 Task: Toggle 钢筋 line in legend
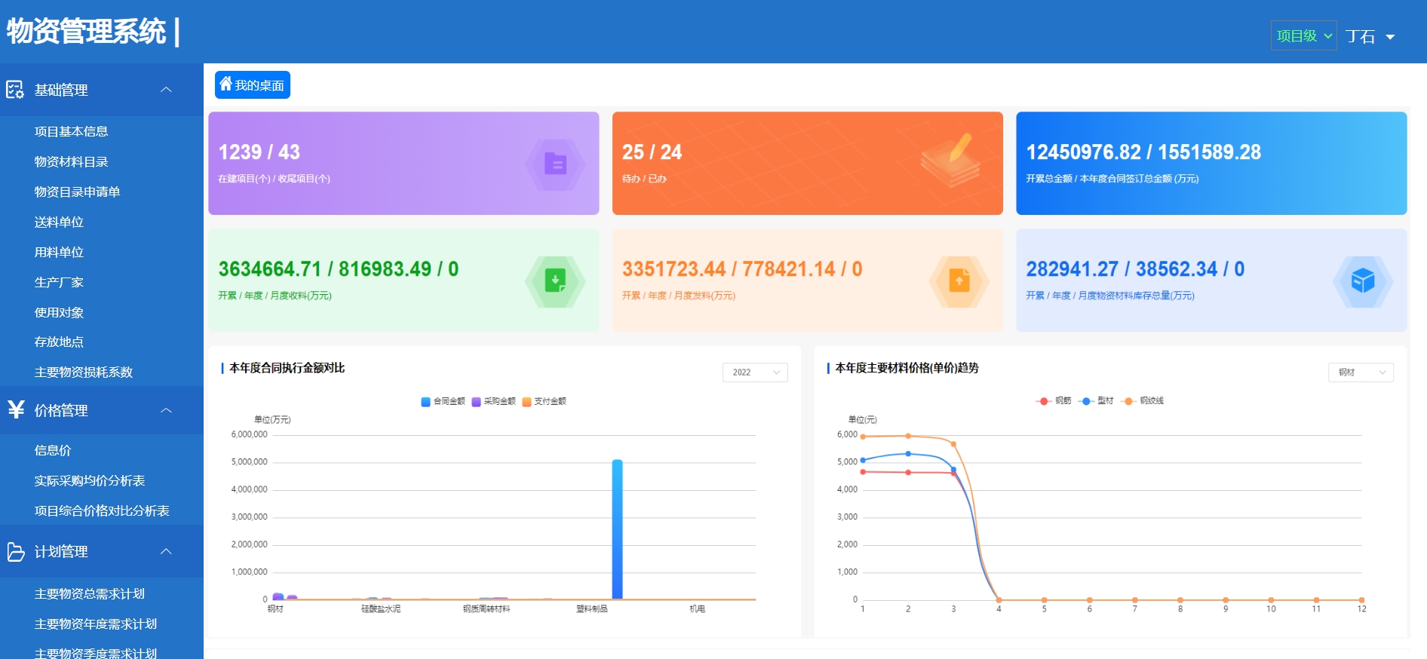pyautogui.click(x=1053, y=400)
